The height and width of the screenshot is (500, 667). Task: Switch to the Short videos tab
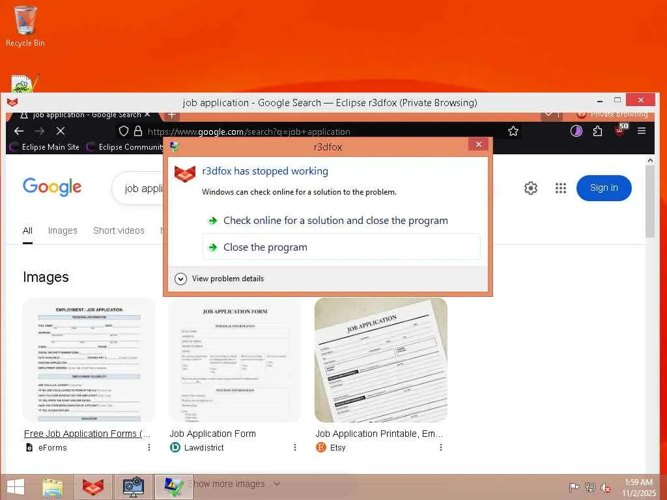pos(119,230)
